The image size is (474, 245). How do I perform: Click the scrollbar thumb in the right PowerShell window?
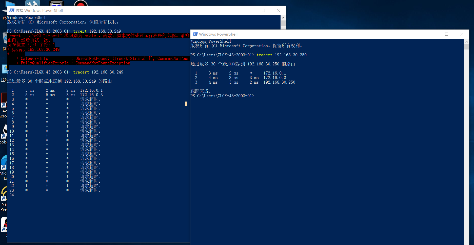pos(466,47)
